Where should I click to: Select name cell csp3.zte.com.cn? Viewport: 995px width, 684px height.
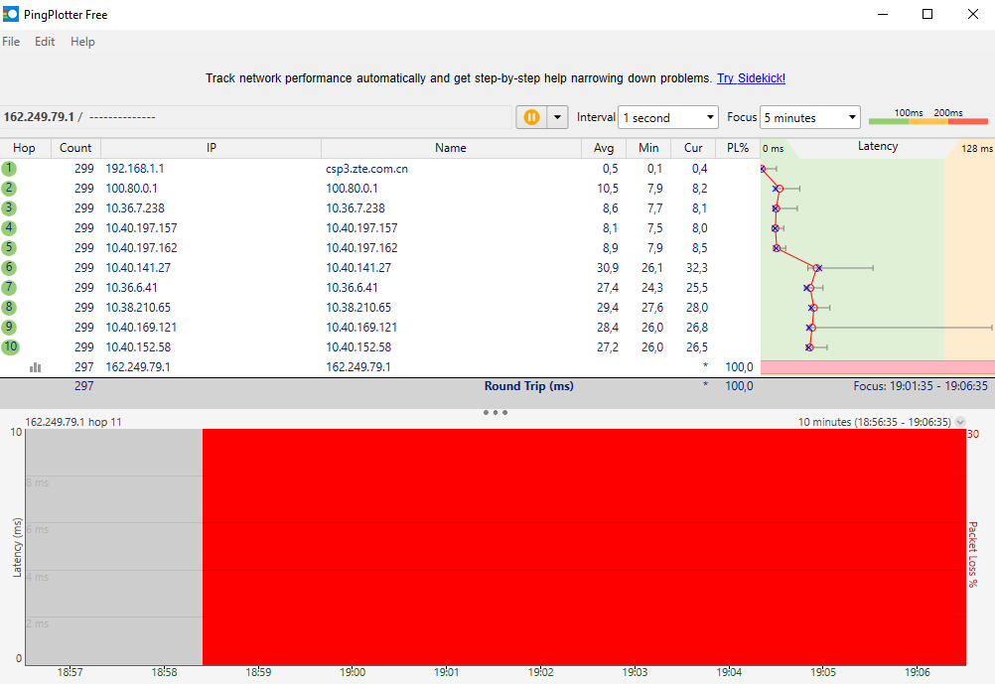click(366, 169)
